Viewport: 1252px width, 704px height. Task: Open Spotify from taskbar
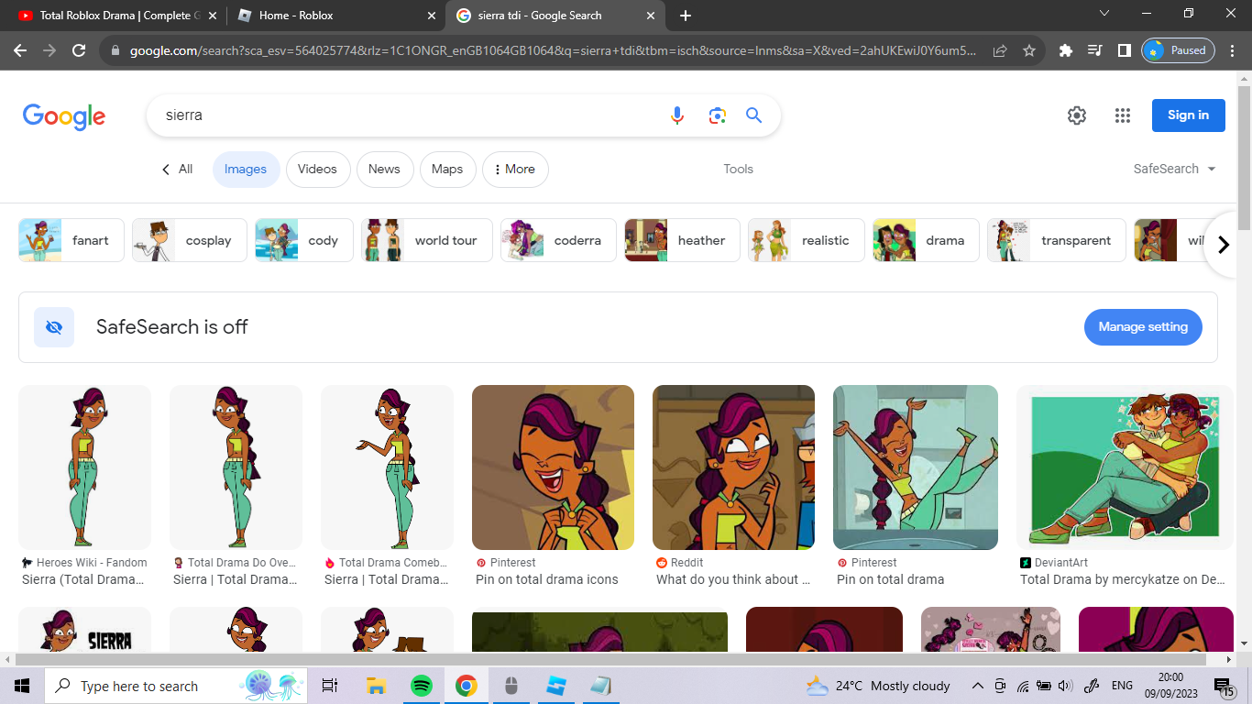pos(421,686)
